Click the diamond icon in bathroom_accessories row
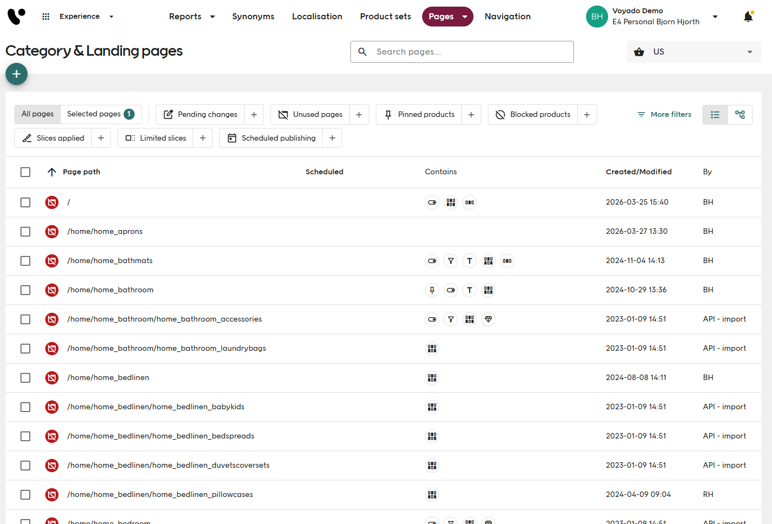772x524 pixels. [x=488, y=319]
